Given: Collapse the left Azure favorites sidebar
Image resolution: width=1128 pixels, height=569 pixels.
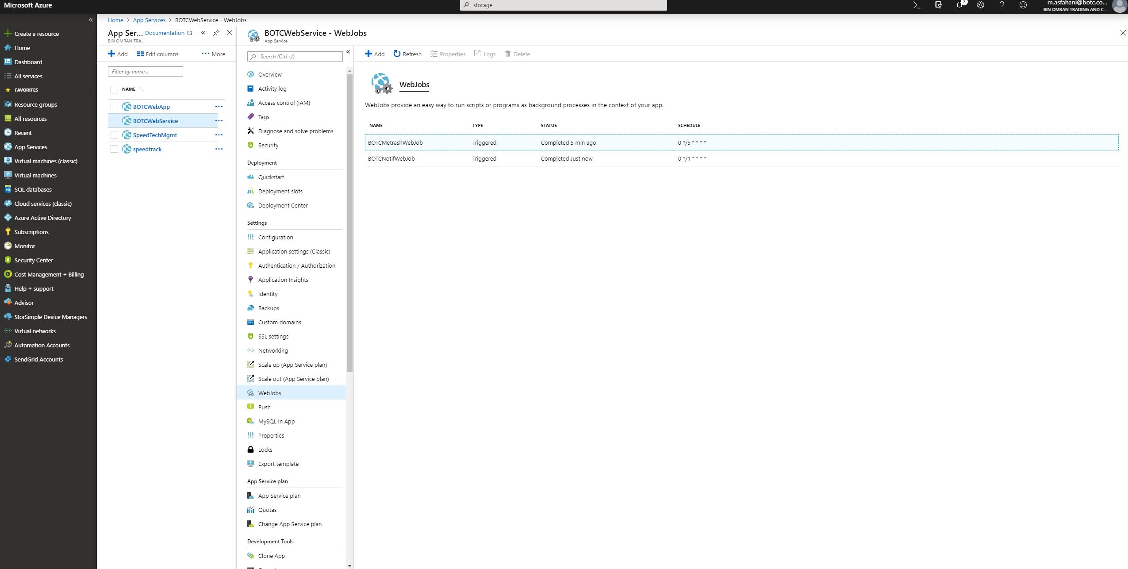Looking at the screenshot, I should coord(90,20).
